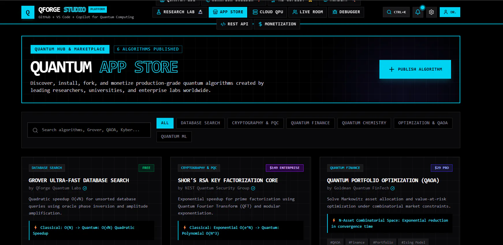Click the #Ising Model hashtag
Viewport: 503px width, 245px height.
coord(413,242)
